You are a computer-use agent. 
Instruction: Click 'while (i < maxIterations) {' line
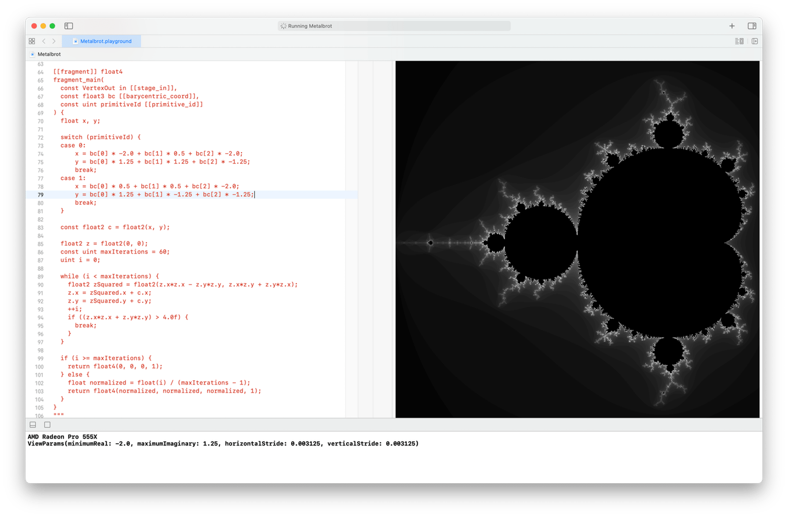110,276
